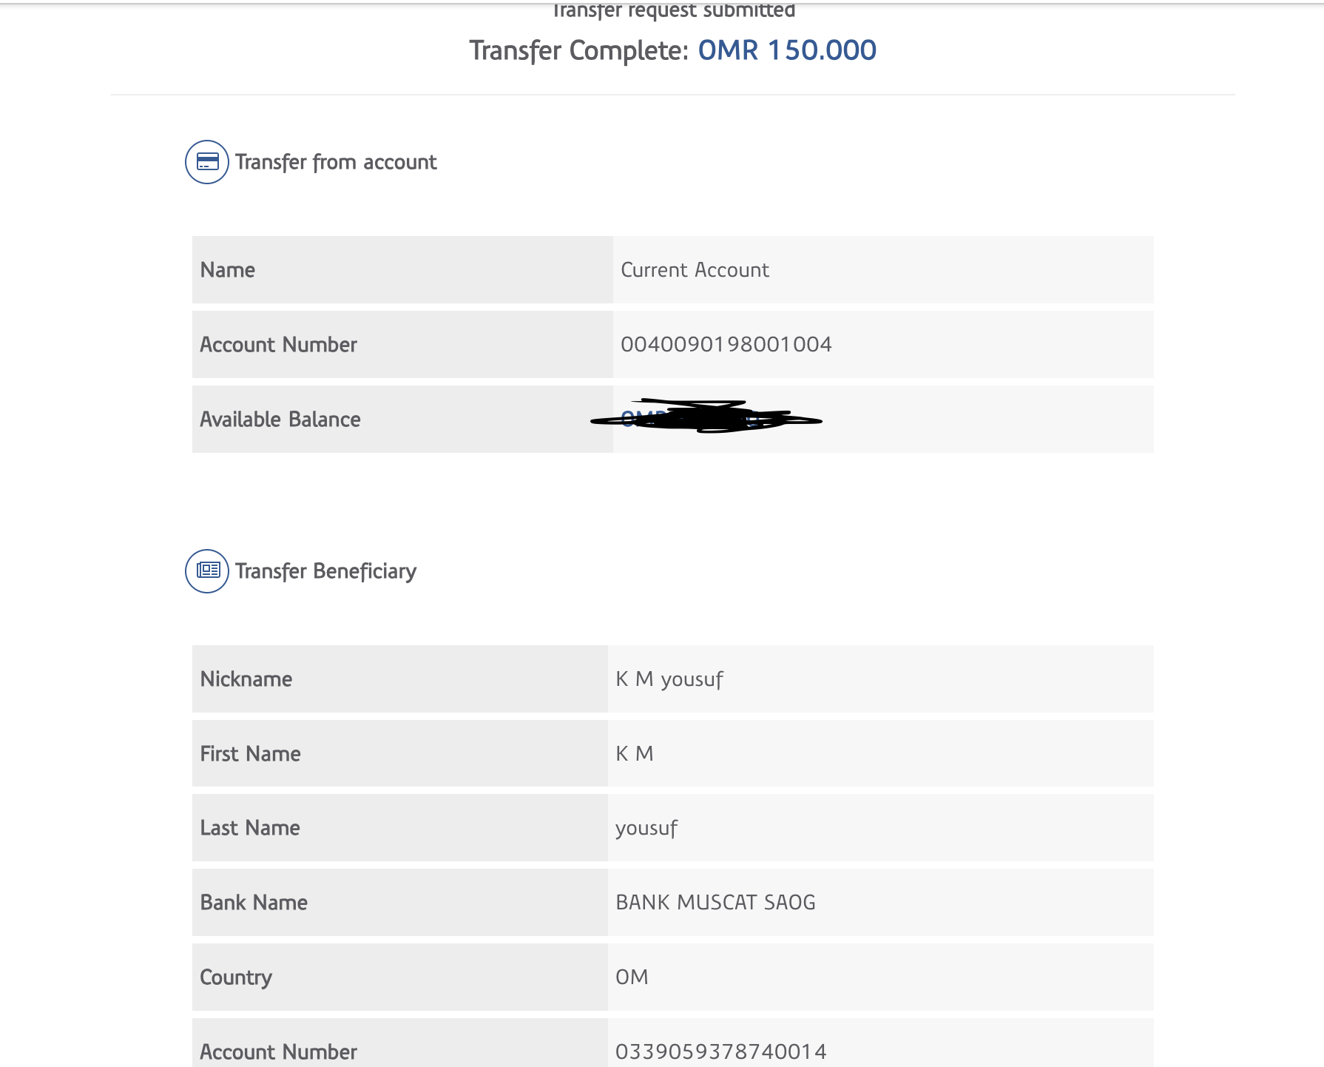Select the Transfer Beneficiary section heading
The height and width of the screenshot is (1067, 1324).
325,571
